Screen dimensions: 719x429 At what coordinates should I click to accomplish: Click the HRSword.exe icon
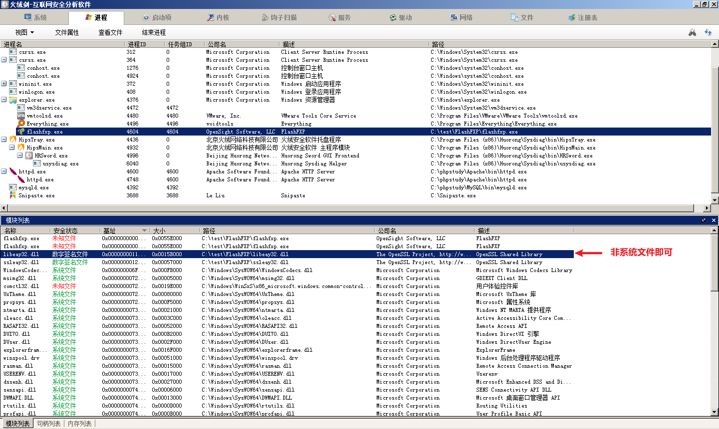[29, 155]
